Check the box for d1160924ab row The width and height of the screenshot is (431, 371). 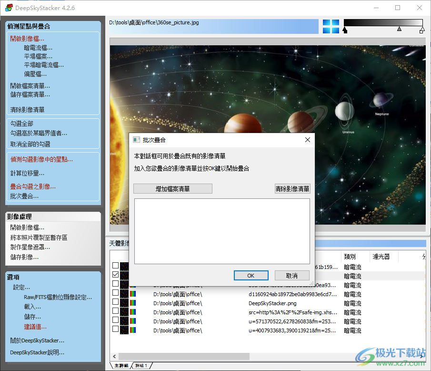point(115,293)
